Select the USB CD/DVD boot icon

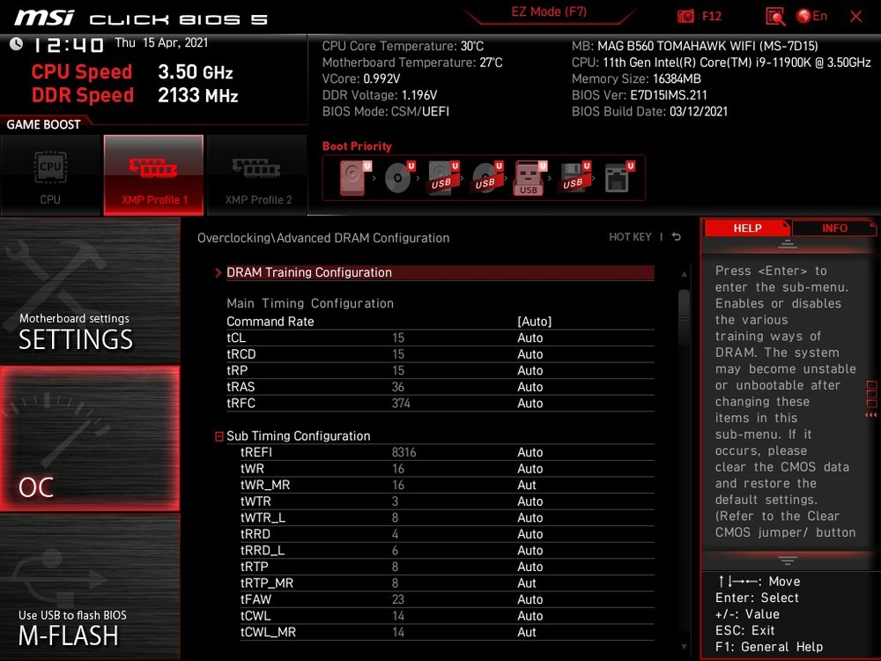[x=486, y=178]
